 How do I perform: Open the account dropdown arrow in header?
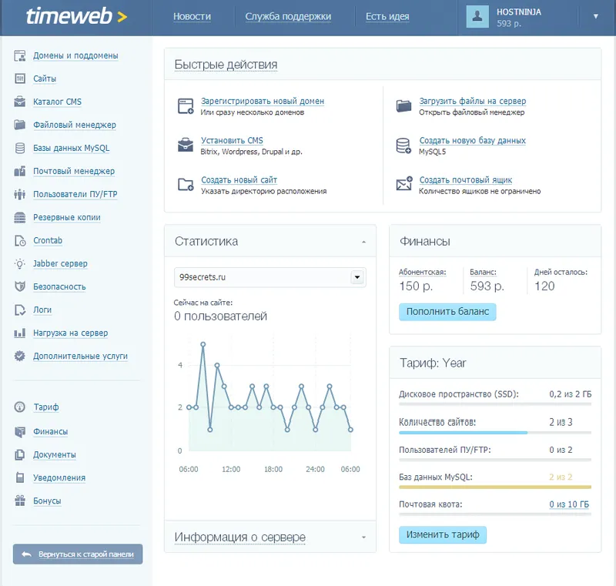click(595, 16)
